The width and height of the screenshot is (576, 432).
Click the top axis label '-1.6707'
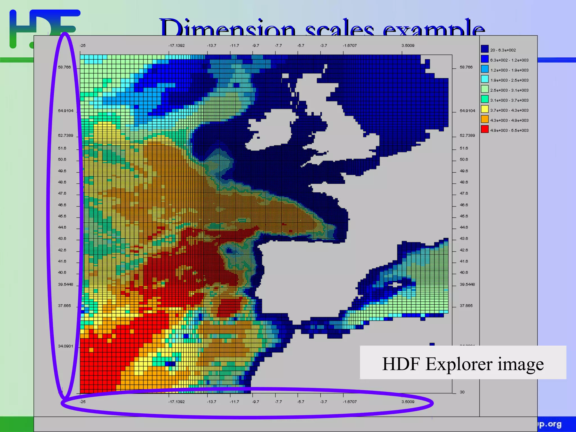point(350,46)
